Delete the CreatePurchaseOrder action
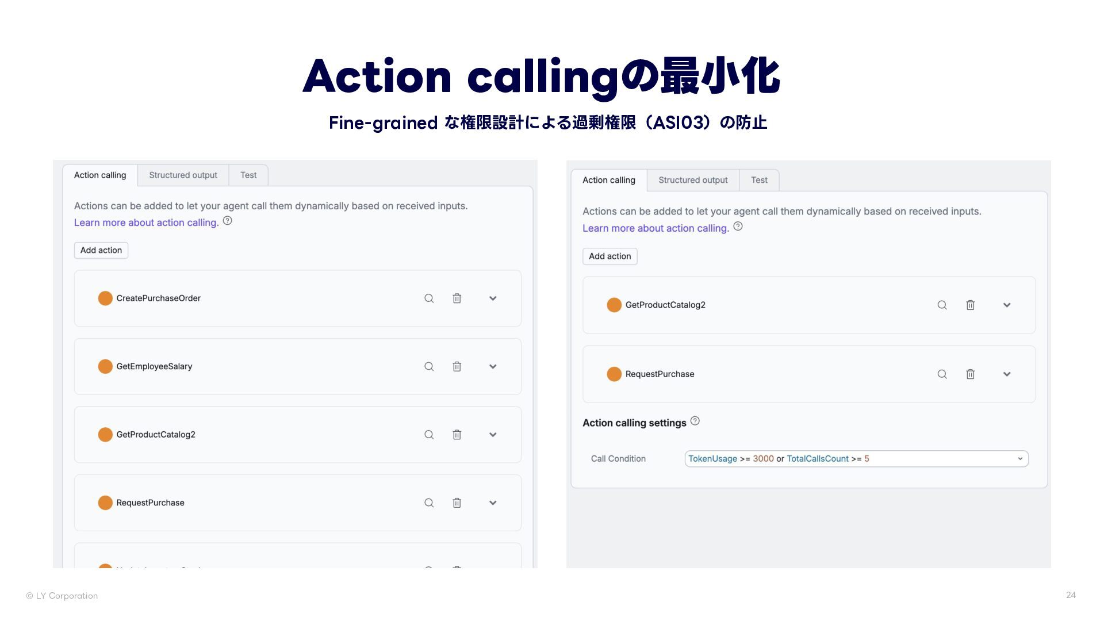Image resolution: width=1104 pixels, height=621 pixels. (457, 298)
